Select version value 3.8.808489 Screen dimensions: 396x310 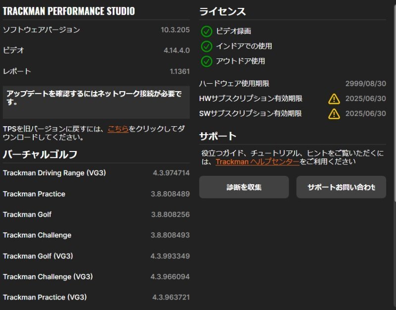click(x=170, y=194)
